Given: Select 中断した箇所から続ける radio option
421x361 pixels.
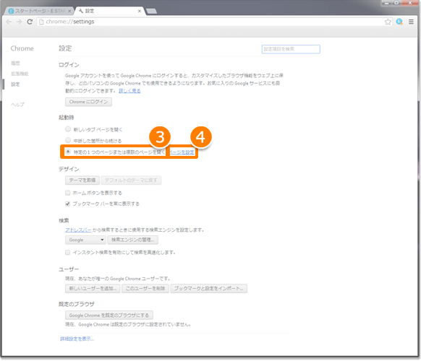Looking at the screenshot, I should tap(68, 140).
